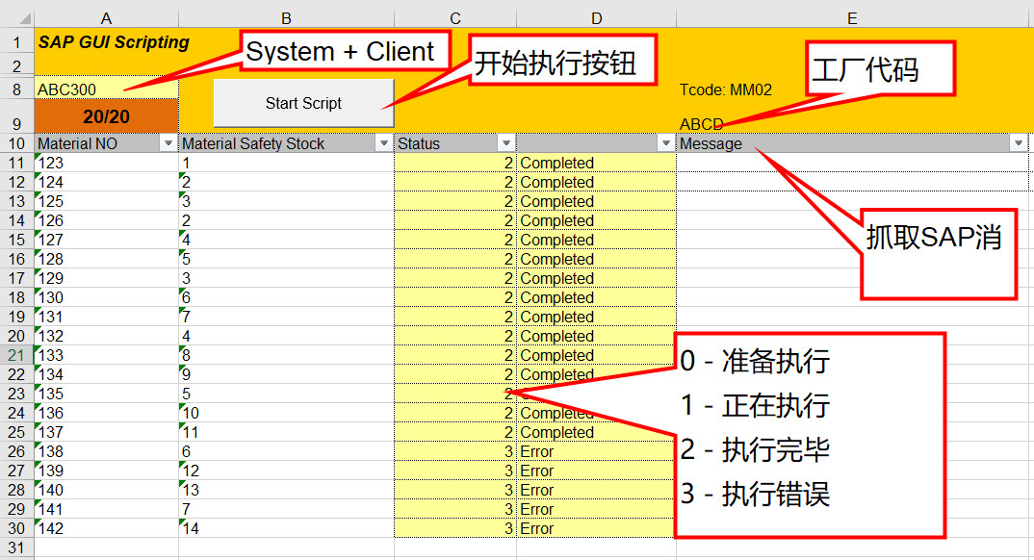Select cell A8 containing ABC300
Viewport: 1034px width, 560px height.
click(x=106, y=89)
